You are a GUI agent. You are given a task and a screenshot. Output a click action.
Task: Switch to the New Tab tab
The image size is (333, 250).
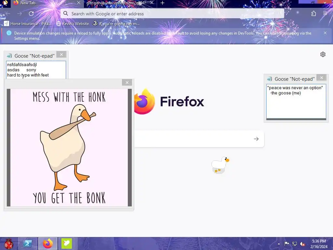click(x=47, y=3)
